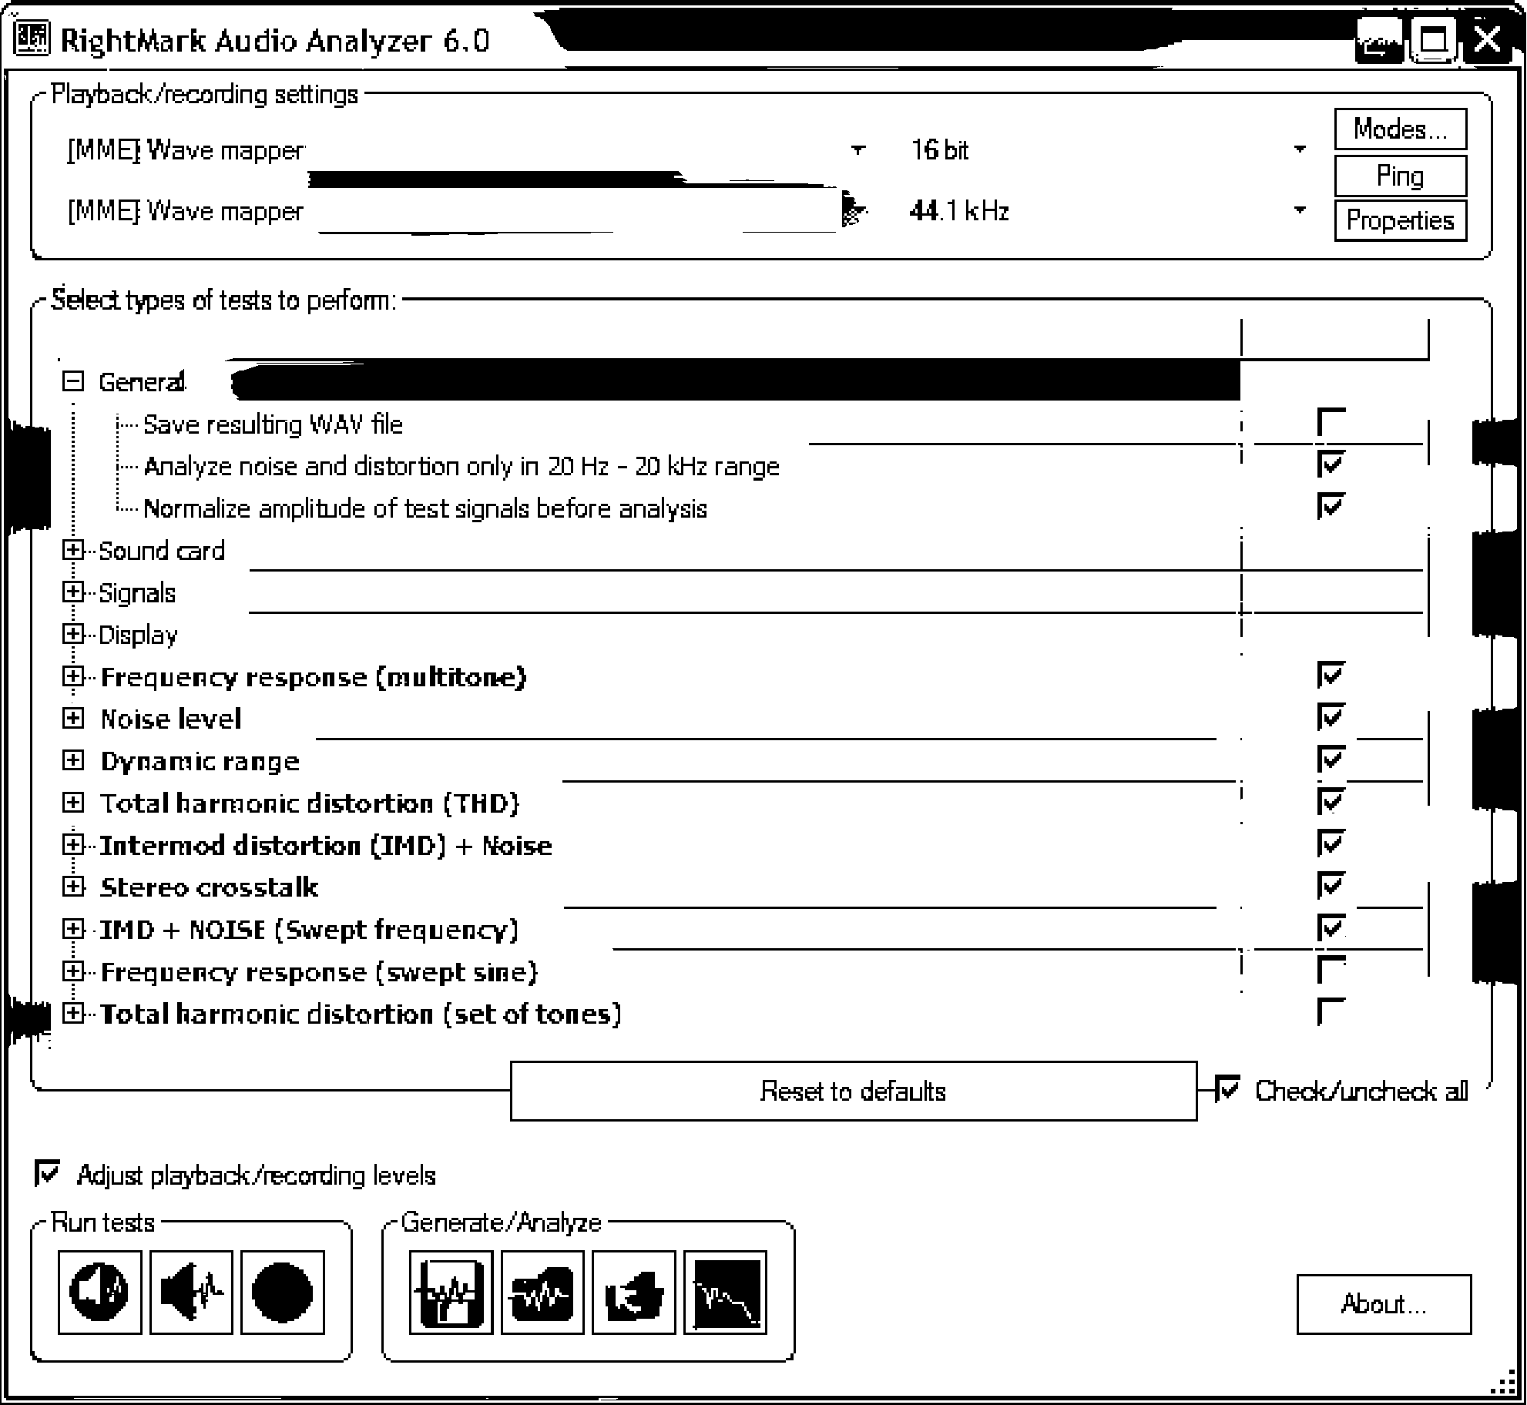
Task: Click the Modes... button
Action: 1399,129
